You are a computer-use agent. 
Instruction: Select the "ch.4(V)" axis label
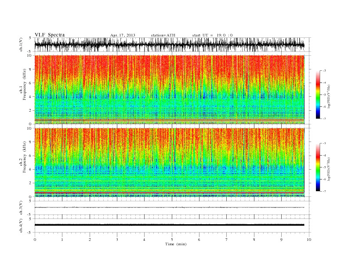(21, 225)
